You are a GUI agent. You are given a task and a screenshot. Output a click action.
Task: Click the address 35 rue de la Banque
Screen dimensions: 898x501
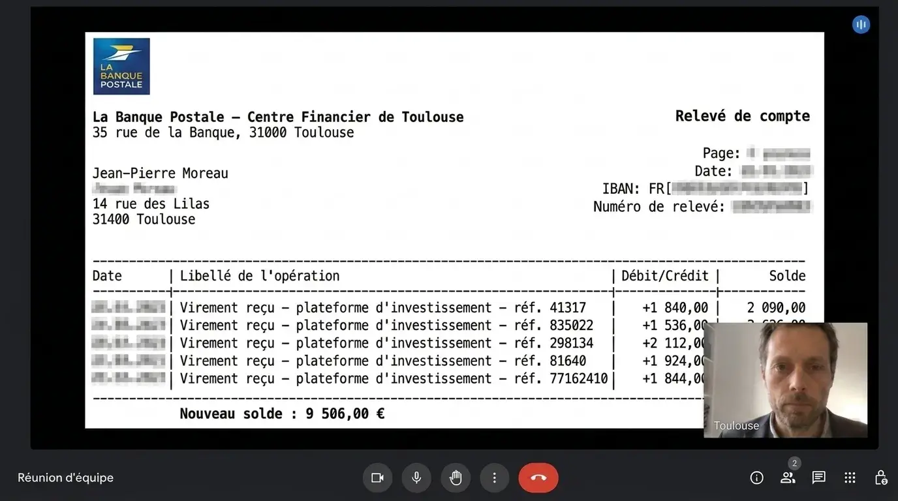pyautogui.click(x=223, y=132)
